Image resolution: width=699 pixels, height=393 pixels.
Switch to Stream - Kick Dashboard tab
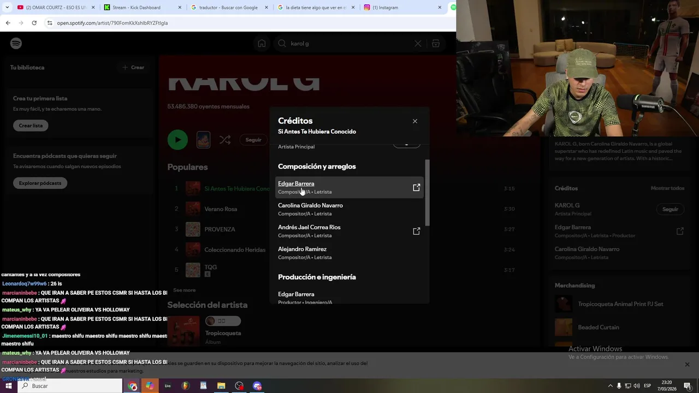coord(142,8)
